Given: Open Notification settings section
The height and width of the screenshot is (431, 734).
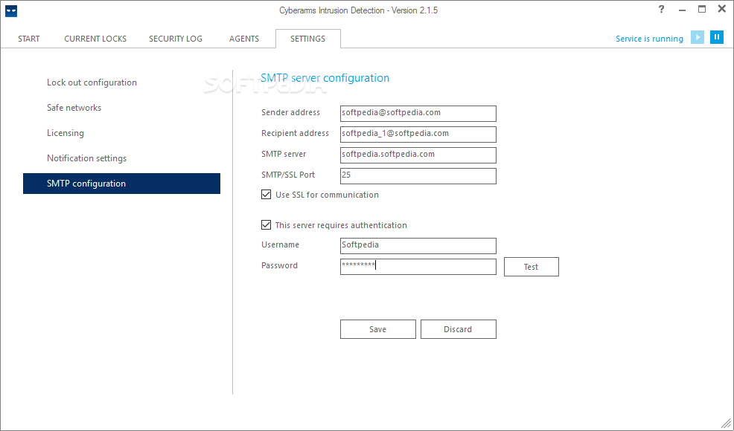Looking at the screenshot, I should 86,158.
